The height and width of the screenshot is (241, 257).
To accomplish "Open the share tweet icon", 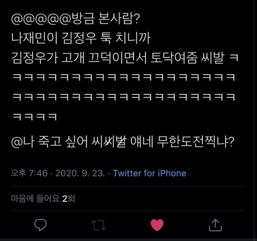I will coord(215,225).
